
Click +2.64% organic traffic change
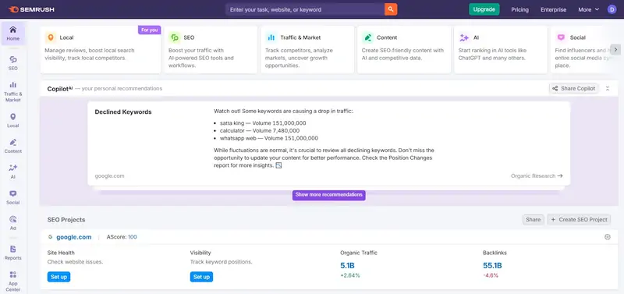(x=350, y=275)
